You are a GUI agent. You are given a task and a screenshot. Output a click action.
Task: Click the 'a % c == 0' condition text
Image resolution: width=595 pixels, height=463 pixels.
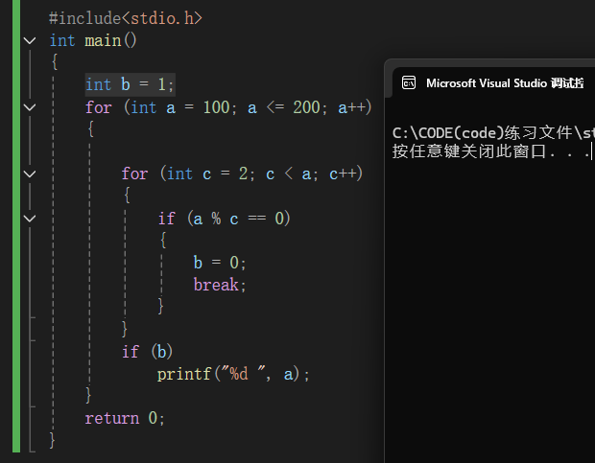click(x=238, y=219)
